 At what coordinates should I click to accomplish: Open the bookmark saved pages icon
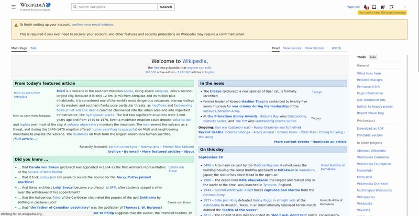coord(383,7)
